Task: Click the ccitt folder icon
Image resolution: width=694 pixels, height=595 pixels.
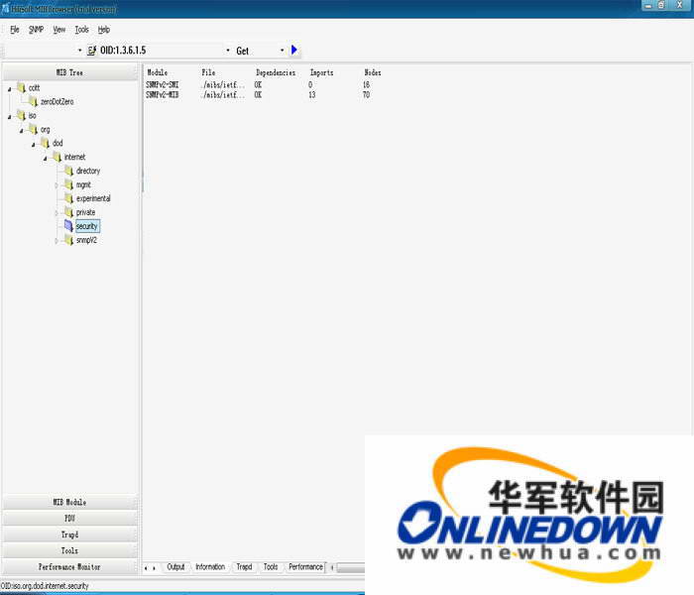Action: click(21, 87)
